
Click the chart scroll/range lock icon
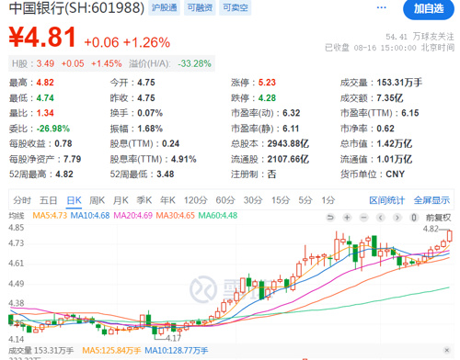coord(414,218)
